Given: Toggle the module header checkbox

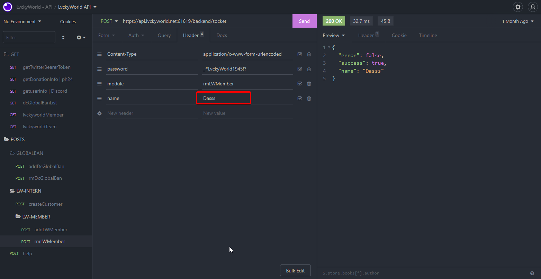Looking at the screenshot, I should click(300, 84).
